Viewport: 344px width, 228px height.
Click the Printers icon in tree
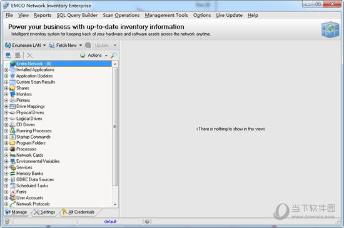click(13, 100)
